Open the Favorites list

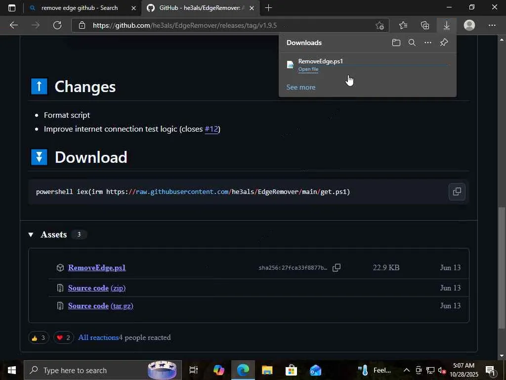pos(403,25)
